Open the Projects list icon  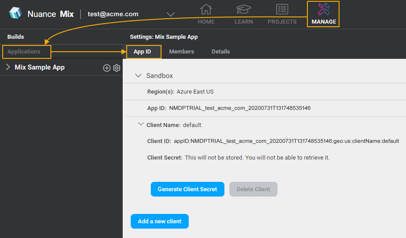[282, 9]
